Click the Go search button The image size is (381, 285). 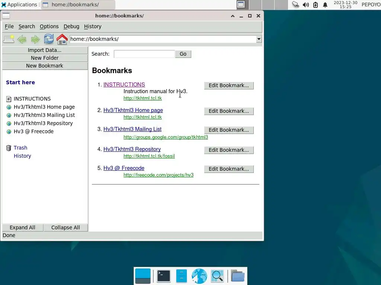[x=183, y=54]
